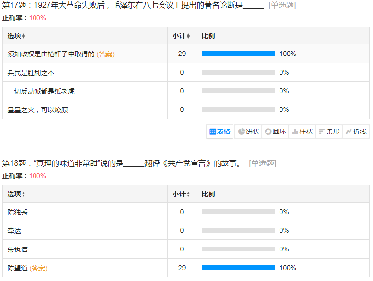This screenshot has height=281, width=373.
Task: Click the 比例 header in question 18
Action: tap(208, 194)
